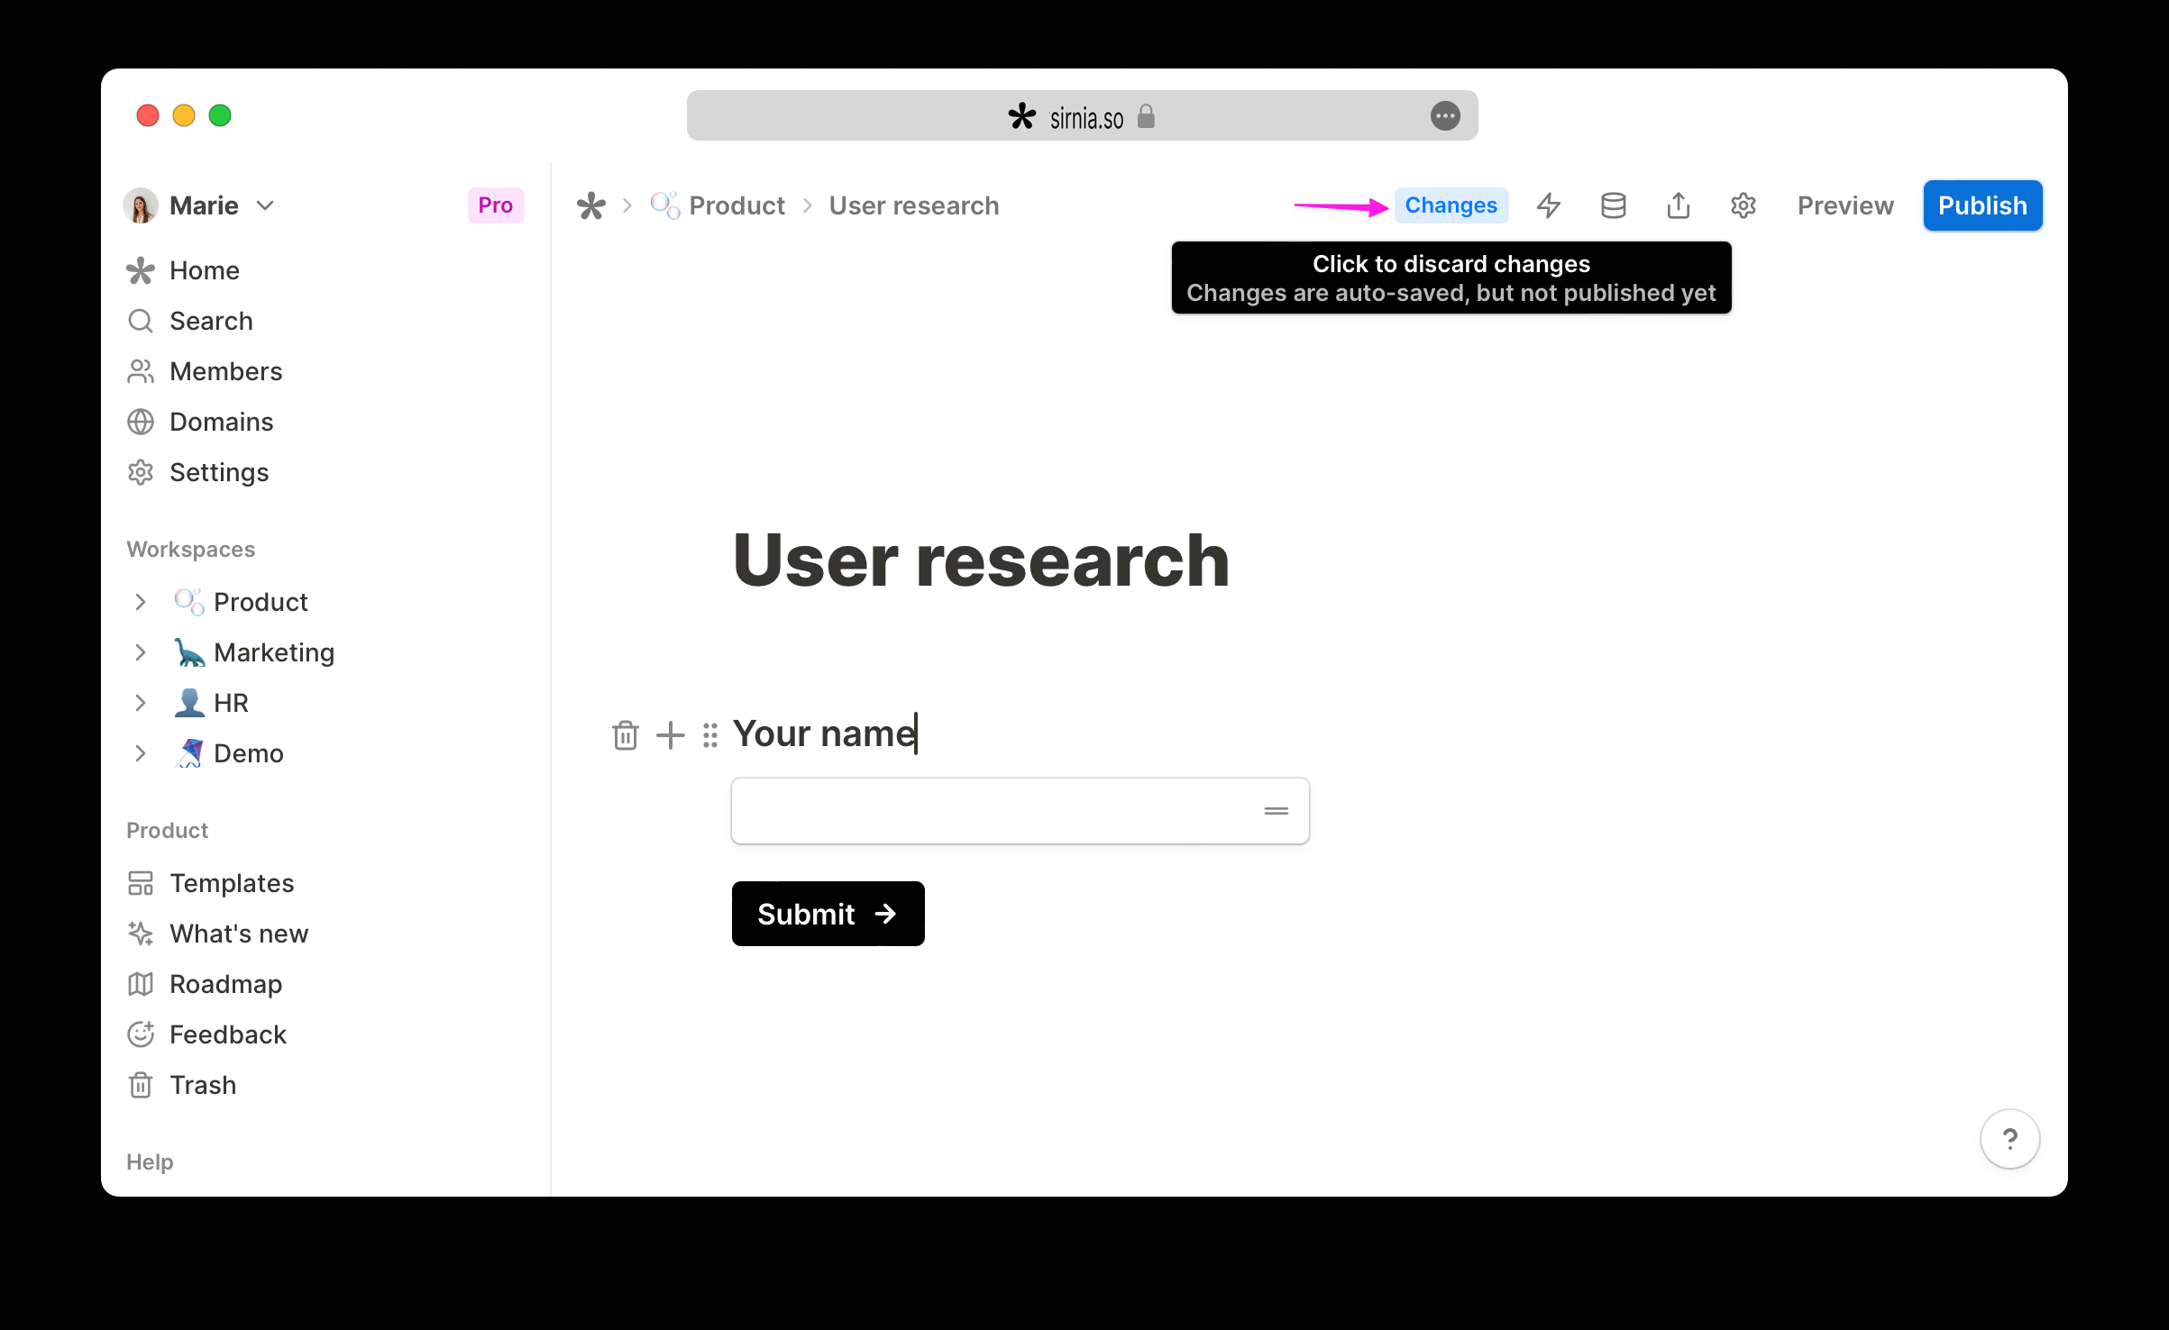Click the browser more options ellipsis icon
This screenshot has height=1330, width=2169.
(x=1444, y=116)
